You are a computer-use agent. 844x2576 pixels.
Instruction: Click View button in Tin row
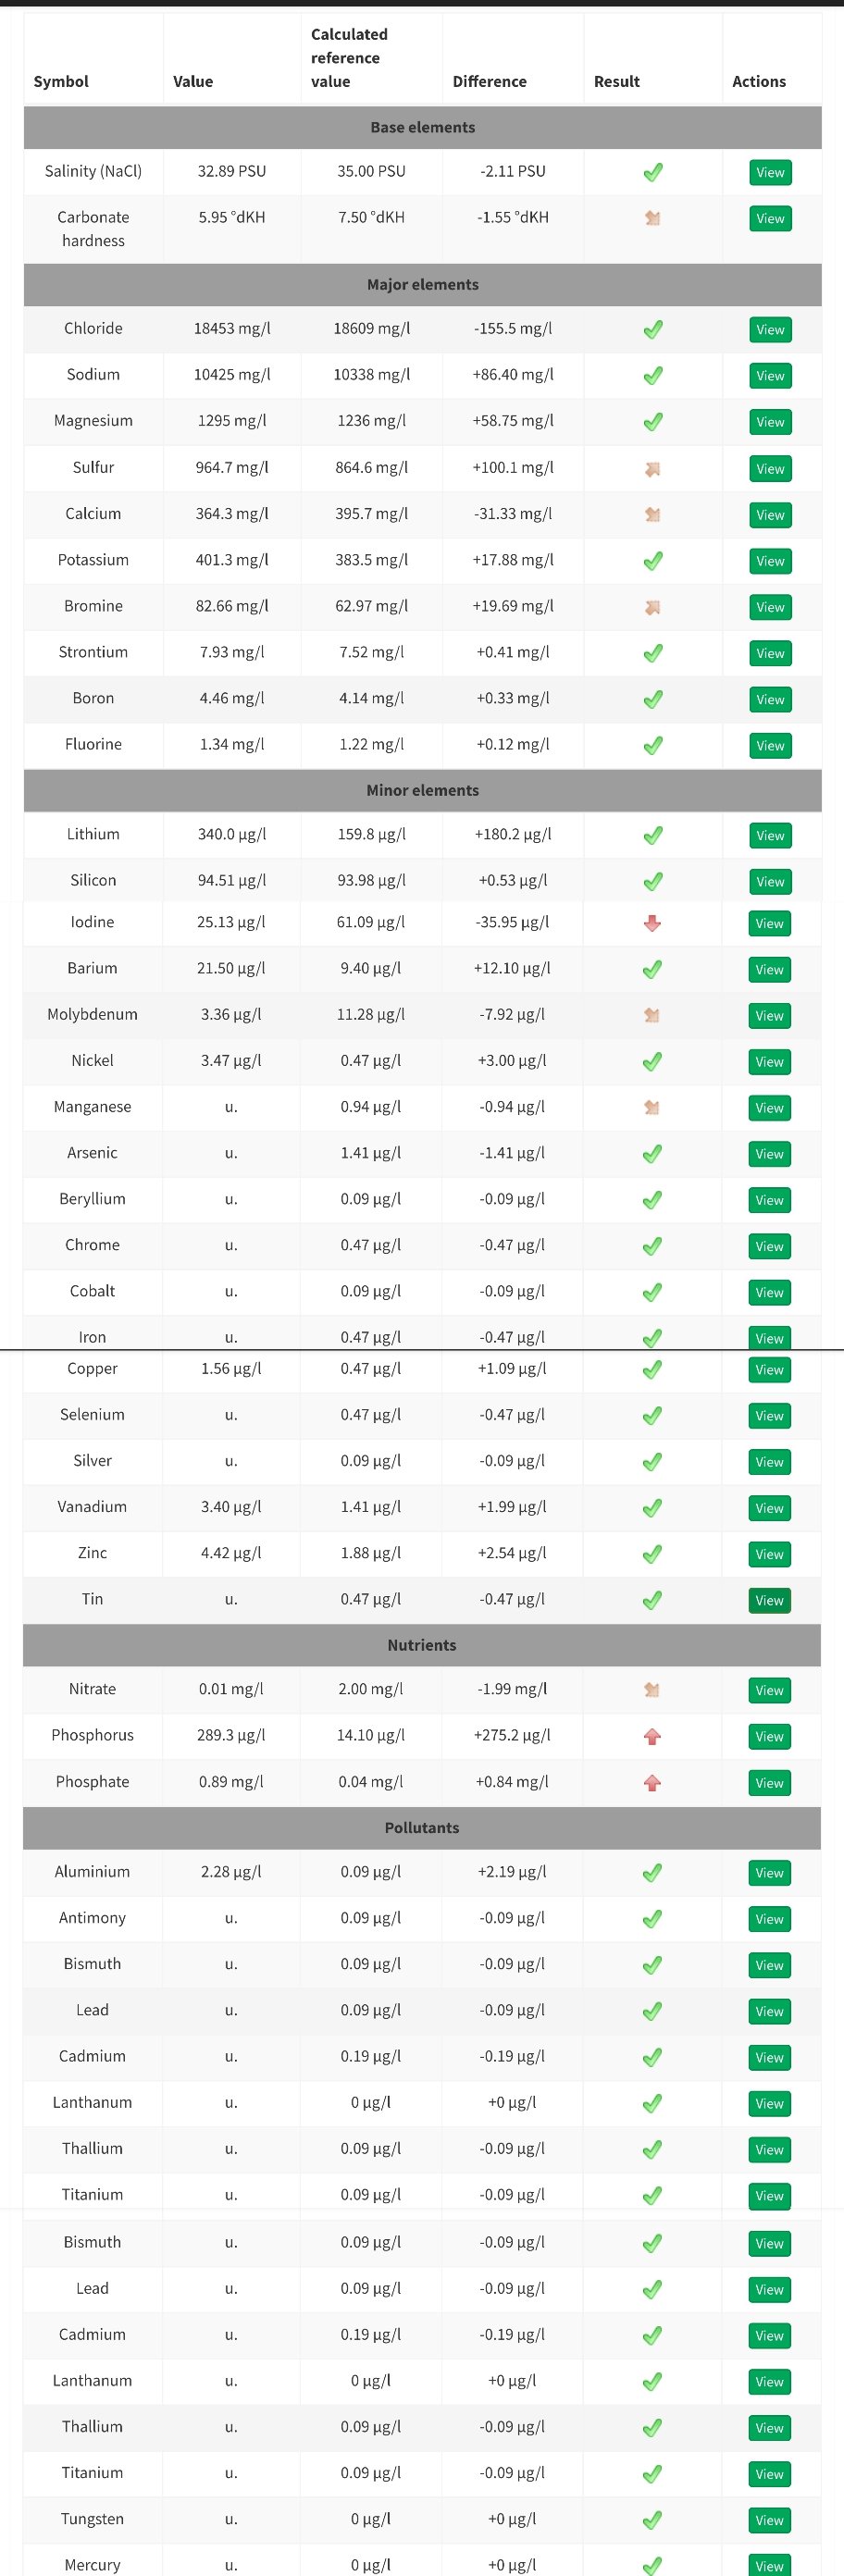[x=769, y=1600]
